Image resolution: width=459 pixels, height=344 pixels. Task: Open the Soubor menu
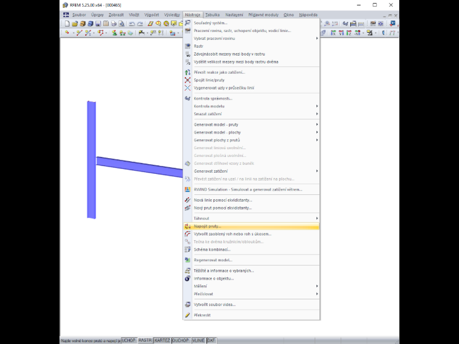tap(79, 14)
